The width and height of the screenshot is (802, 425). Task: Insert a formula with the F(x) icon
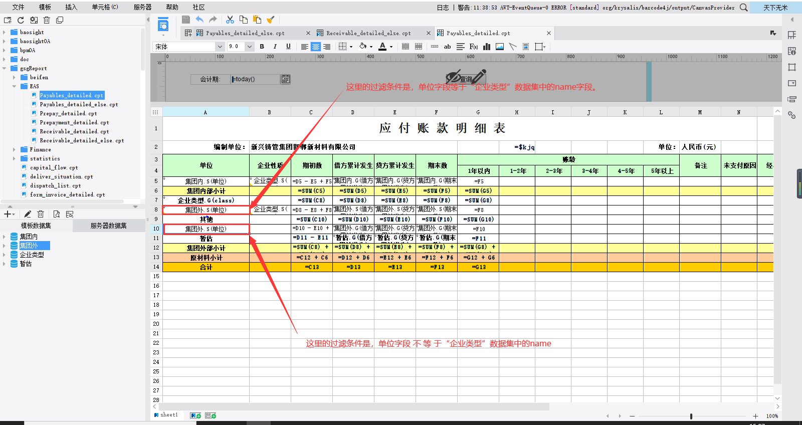point(474,47)
